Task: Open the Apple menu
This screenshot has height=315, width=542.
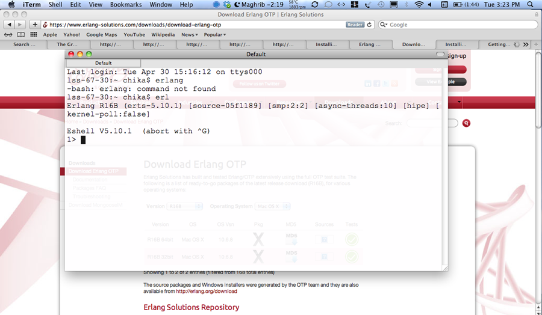Action: pos(11,4)
